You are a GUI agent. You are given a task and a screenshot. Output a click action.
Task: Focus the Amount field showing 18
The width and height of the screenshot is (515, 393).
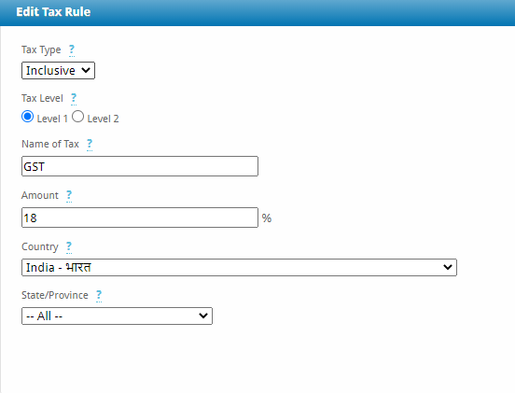tap(140, 218)
